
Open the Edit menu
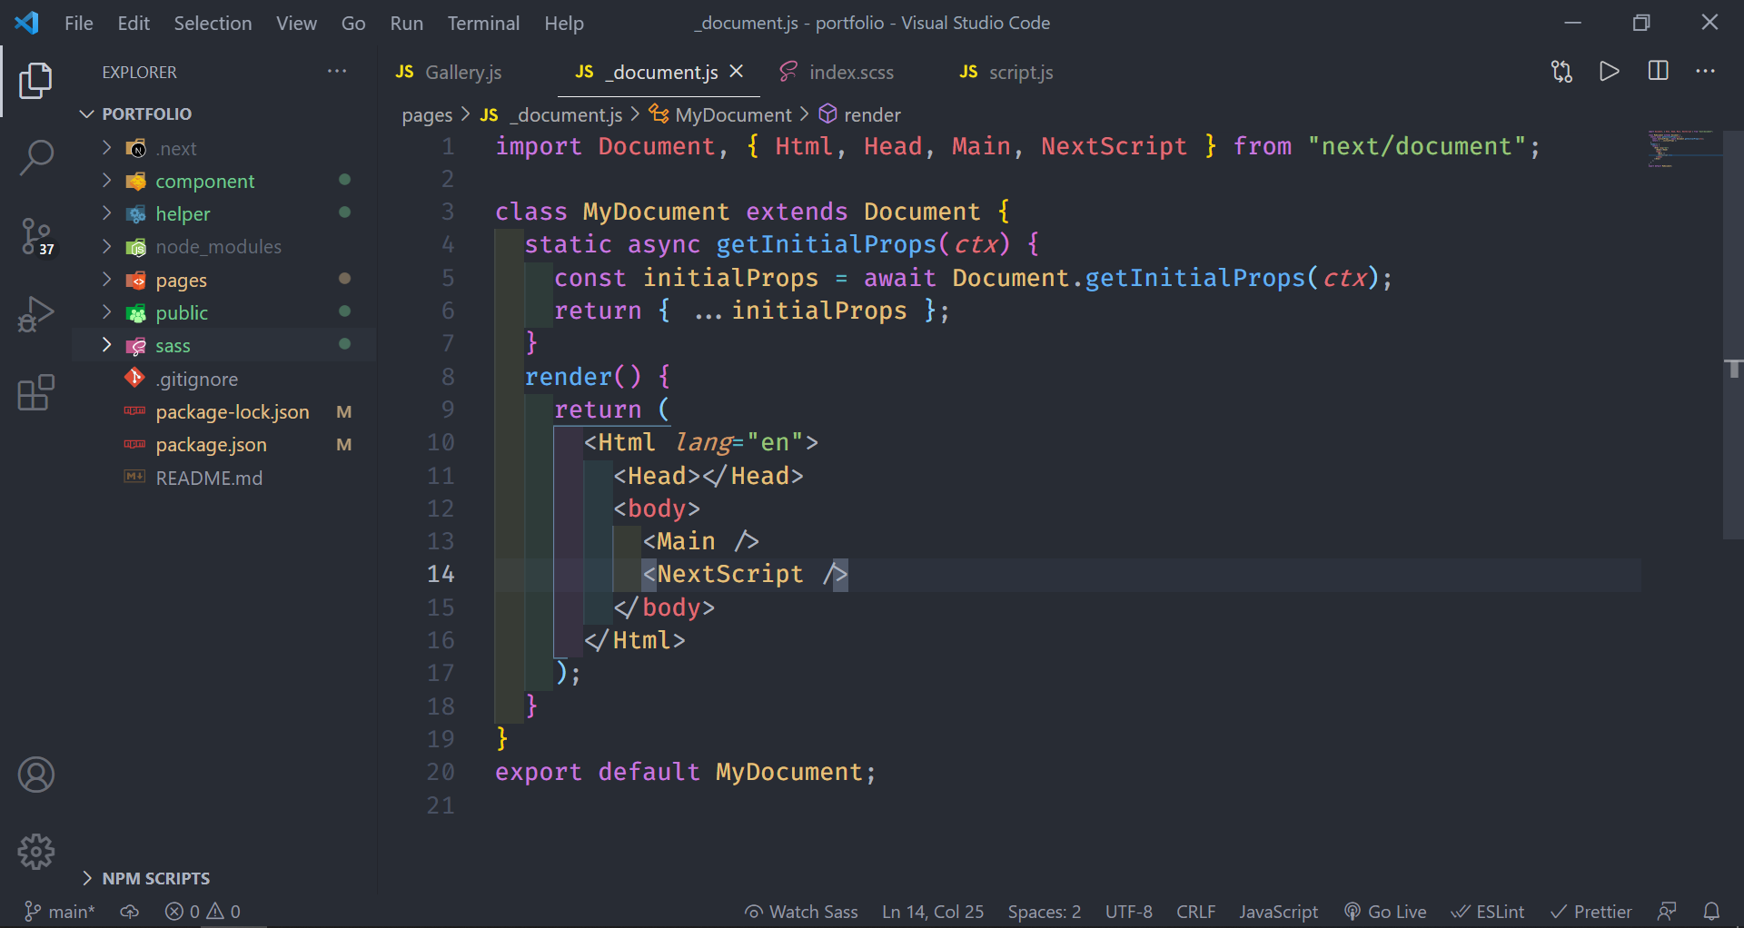tap(134, 23)
